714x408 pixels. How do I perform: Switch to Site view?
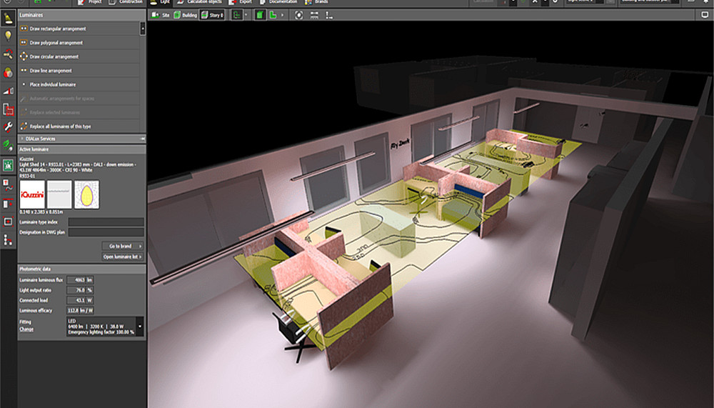160,15
